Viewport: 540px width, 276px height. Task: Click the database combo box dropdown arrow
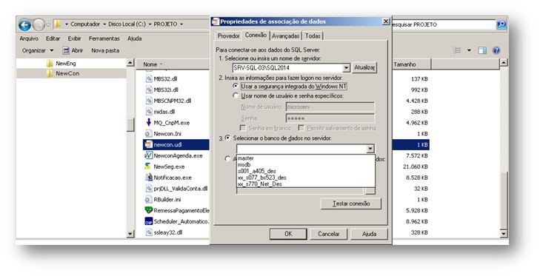pyautogui.click(x=370, y=149)
